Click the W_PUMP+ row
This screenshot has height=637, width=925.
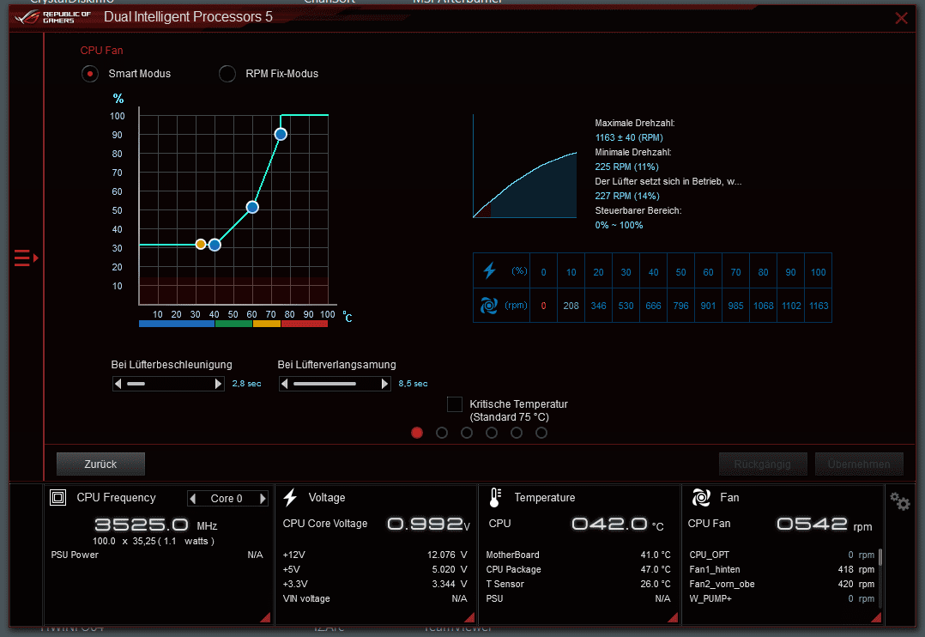tap(782, 598)
